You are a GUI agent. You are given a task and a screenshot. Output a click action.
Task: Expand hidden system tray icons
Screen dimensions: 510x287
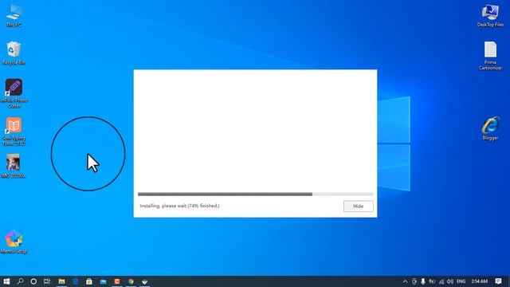[x=406, y=281]
